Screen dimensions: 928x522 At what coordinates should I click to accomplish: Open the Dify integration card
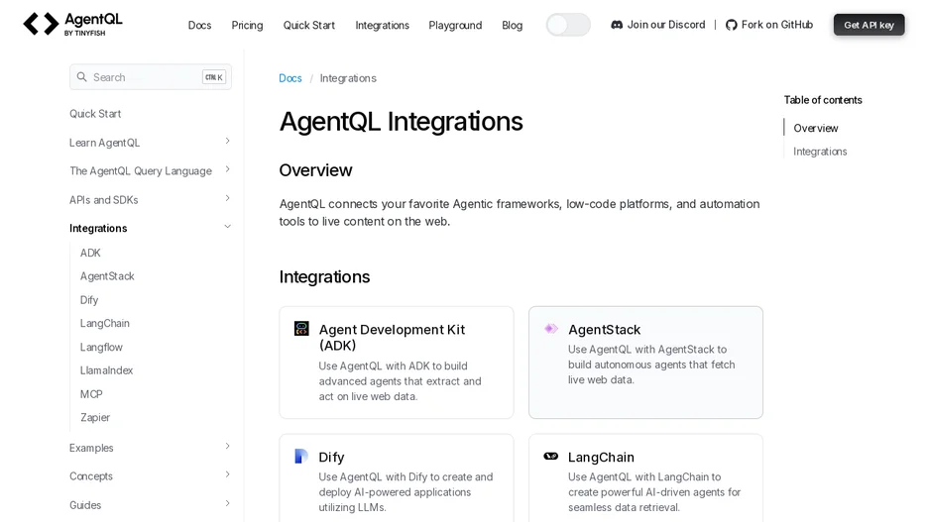coord(397,478)
